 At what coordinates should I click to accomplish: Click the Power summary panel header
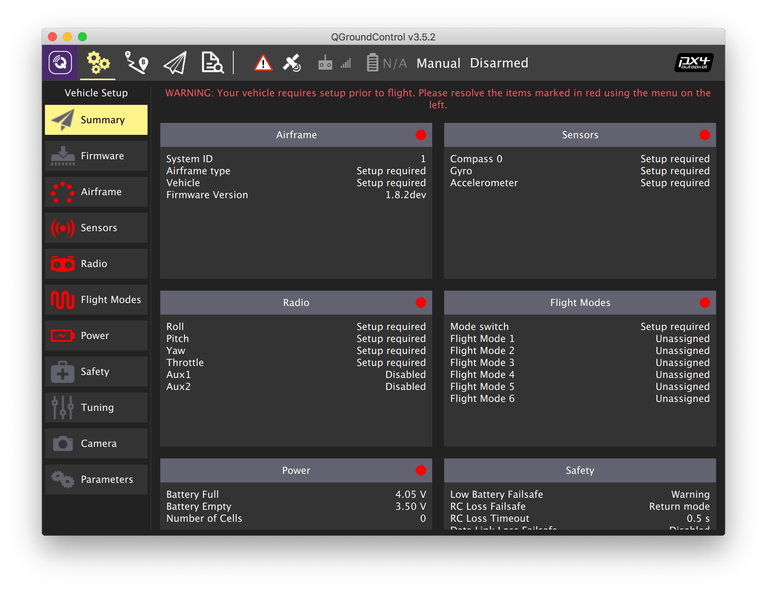[x=296, y=470]
